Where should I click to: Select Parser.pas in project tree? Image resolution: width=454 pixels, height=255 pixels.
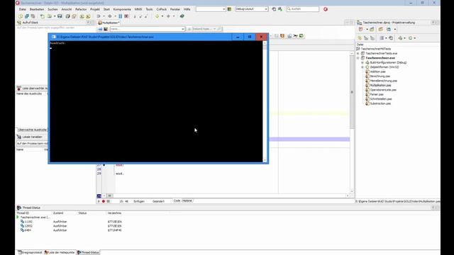coord(377,94)
